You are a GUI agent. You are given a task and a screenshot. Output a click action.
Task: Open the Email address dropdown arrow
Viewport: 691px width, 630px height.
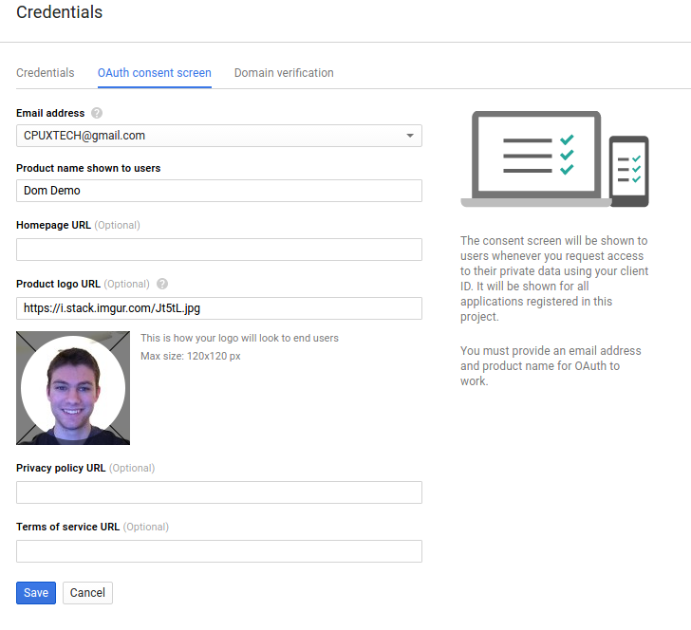[x=410, y=136]
